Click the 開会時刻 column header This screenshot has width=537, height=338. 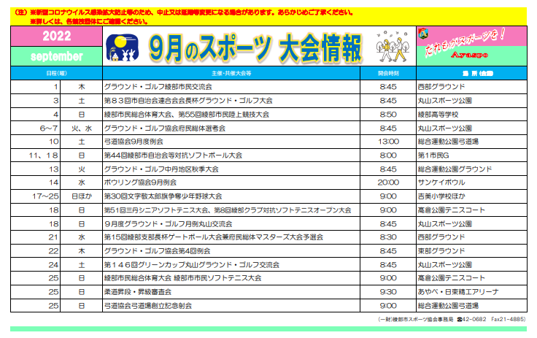pos(388,74)
